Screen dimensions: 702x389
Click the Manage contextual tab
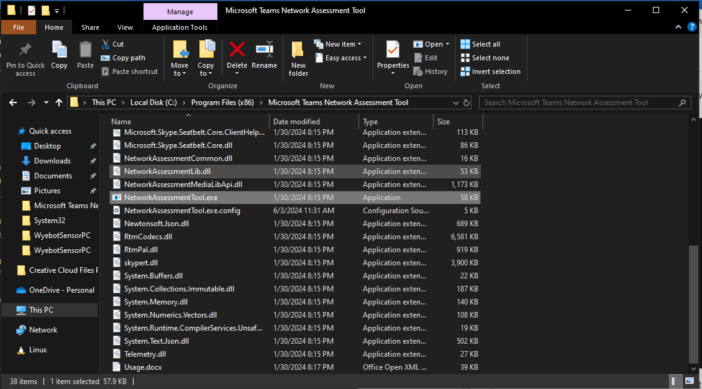180,12
